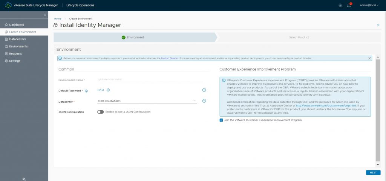
Task: Click the Create Environment sidebar icon
Action: click(6, 32)
